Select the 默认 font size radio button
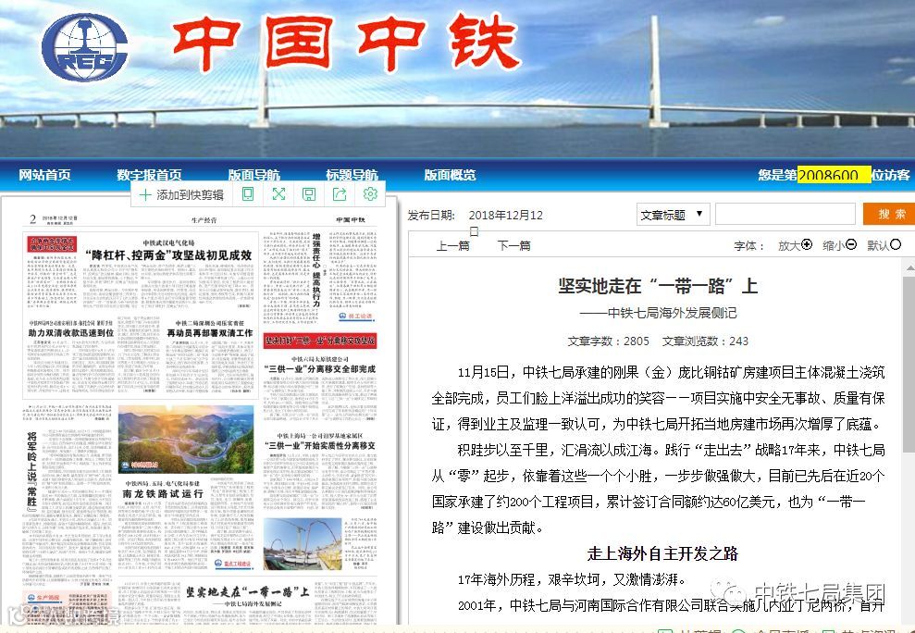The width and height of the screenshot is (915, 633). coord(896,244)
